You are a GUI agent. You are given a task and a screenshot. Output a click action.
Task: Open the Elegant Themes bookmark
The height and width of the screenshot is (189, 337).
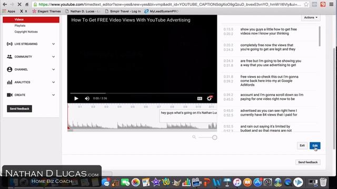tap(46, 11)
